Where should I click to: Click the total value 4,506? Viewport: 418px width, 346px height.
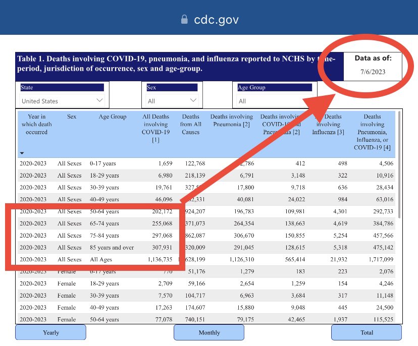click(x=386, y=163)
